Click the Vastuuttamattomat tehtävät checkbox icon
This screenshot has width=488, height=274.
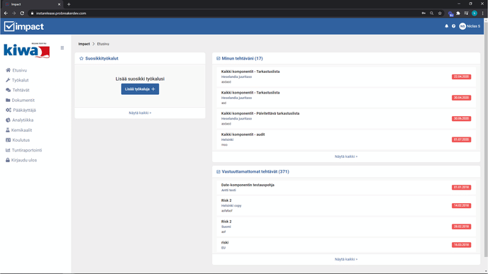[x=218, y=171]
